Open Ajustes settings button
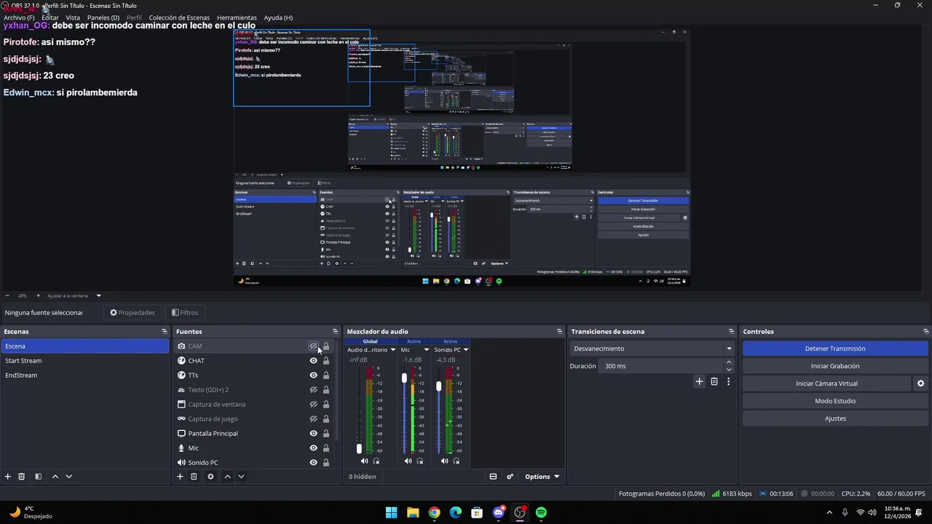 point(835,418)
